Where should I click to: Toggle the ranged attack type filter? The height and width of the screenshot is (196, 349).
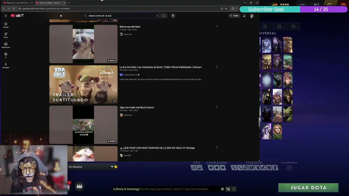(x=200, y=168)
